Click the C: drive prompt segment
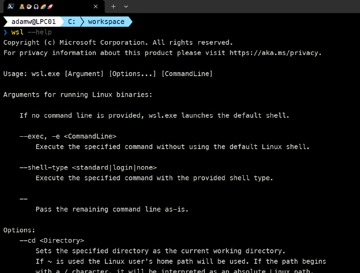The height and width of the screenshot is (273, 360). (x=71, y=22)
